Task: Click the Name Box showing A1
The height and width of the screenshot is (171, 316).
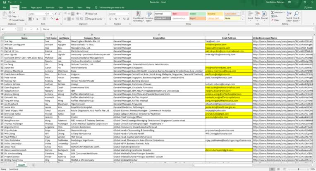Action: [9, 29]
